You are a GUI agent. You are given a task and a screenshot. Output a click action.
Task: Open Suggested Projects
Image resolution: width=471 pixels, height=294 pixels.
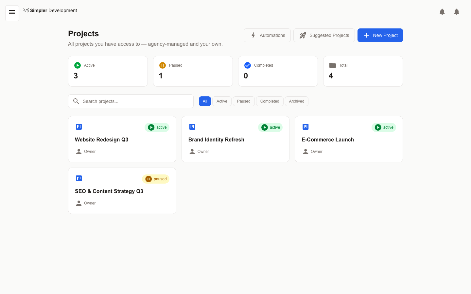tap(324, 35)
